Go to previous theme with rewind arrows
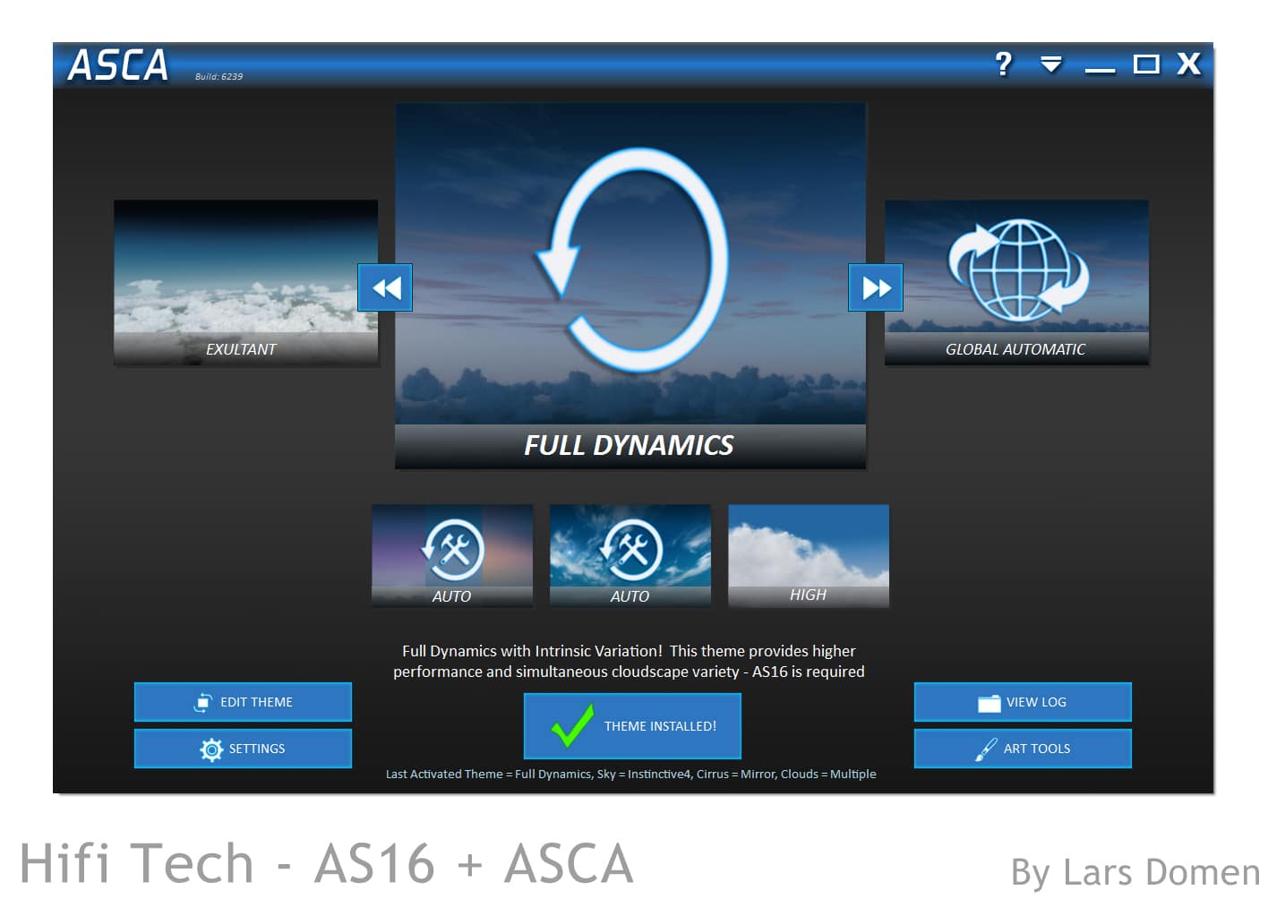 click(385, 287)
